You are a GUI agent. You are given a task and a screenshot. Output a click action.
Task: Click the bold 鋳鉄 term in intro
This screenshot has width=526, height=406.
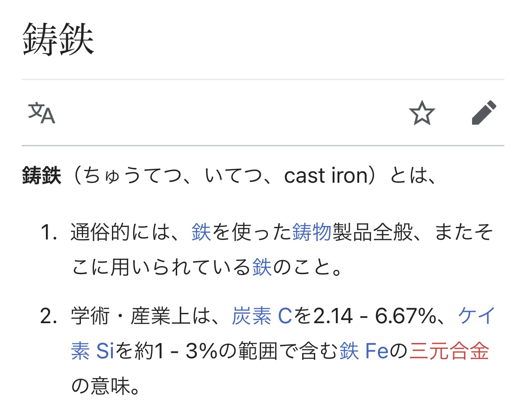[42, 176]
